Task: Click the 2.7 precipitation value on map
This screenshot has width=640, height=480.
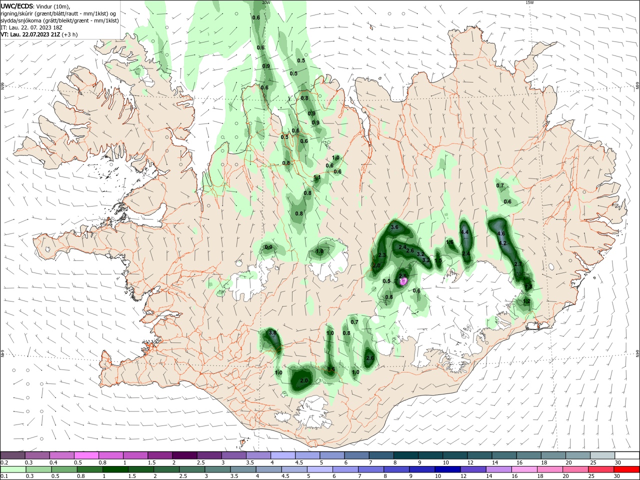Action: [x=518, y=264]
